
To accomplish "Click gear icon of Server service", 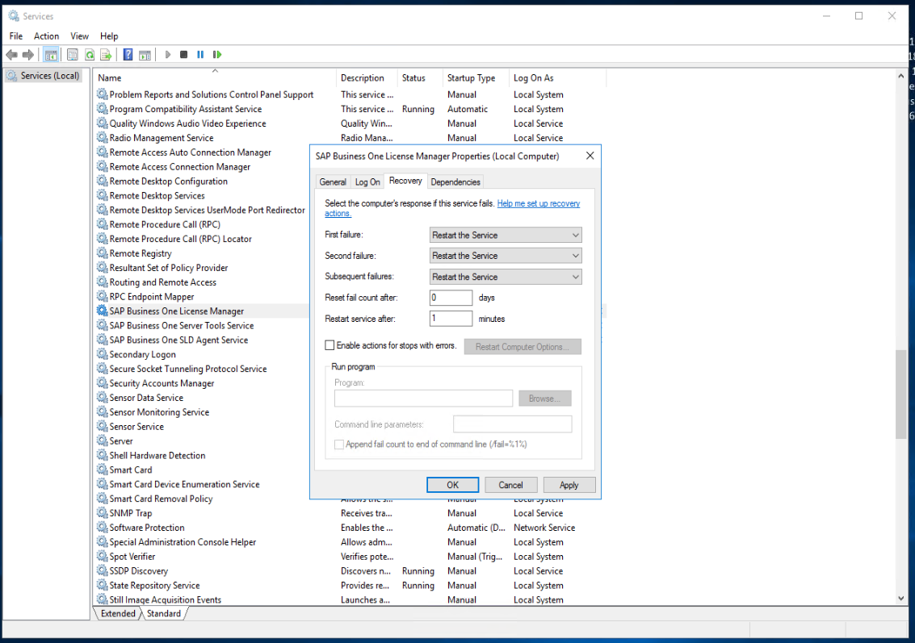I will coord(102,440).
